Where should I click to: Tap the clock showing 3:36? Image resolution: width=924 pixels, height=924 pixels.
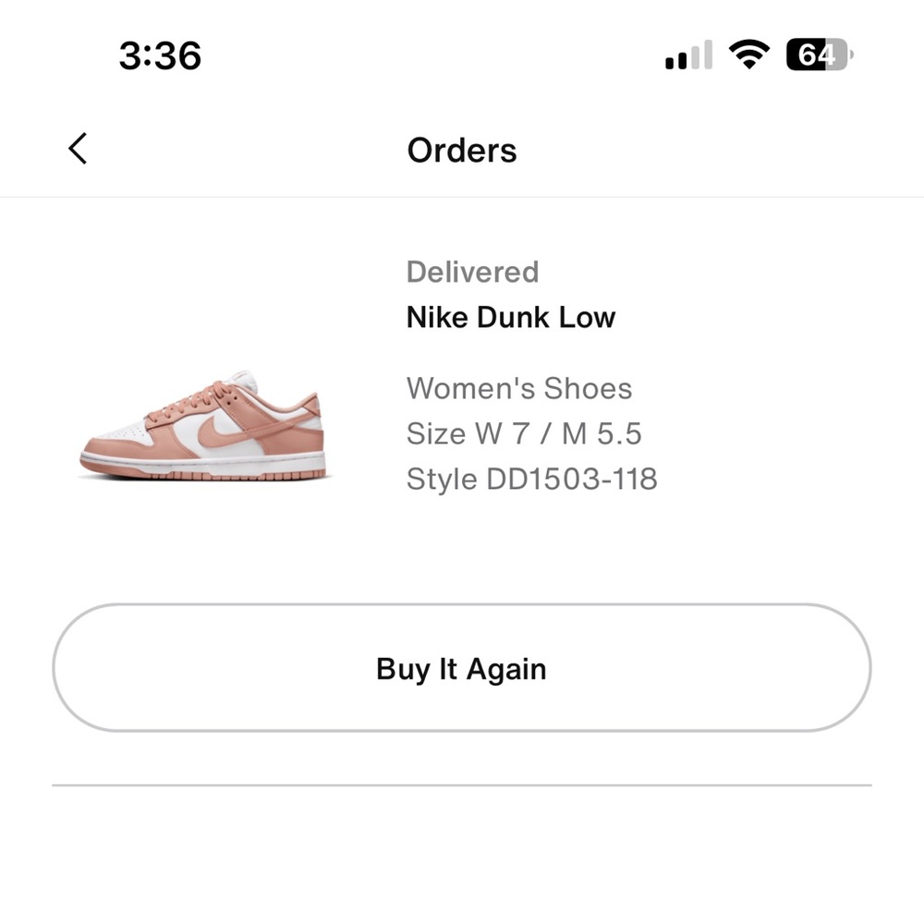point(162,55)
